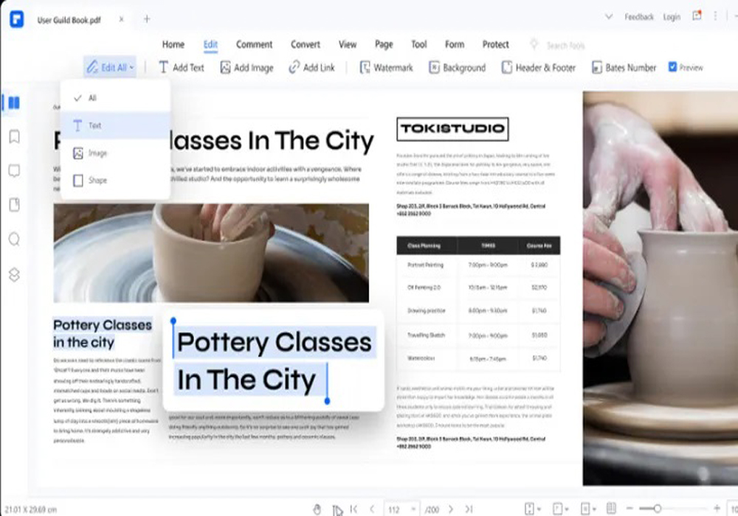The height and width of the screenshot is (516, 738).
Task: Open the Form ribbon tab
Action: coord(455,44)
